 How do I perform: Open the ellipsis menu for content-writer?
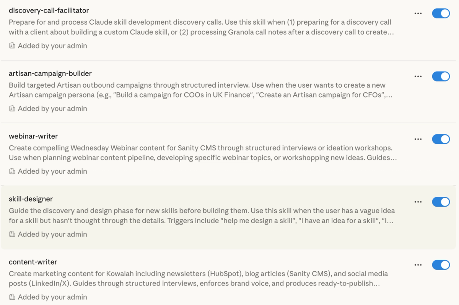pos(418,264)
